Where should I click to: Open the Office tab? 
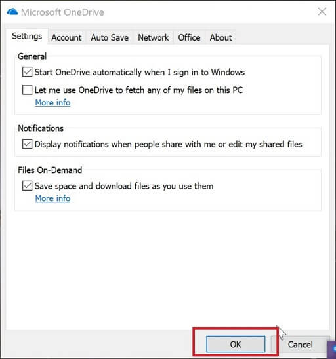pyautogui.click(x=189, y=37)
